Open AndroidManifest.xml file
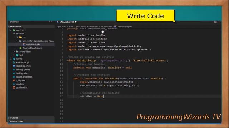 [33, 48]
